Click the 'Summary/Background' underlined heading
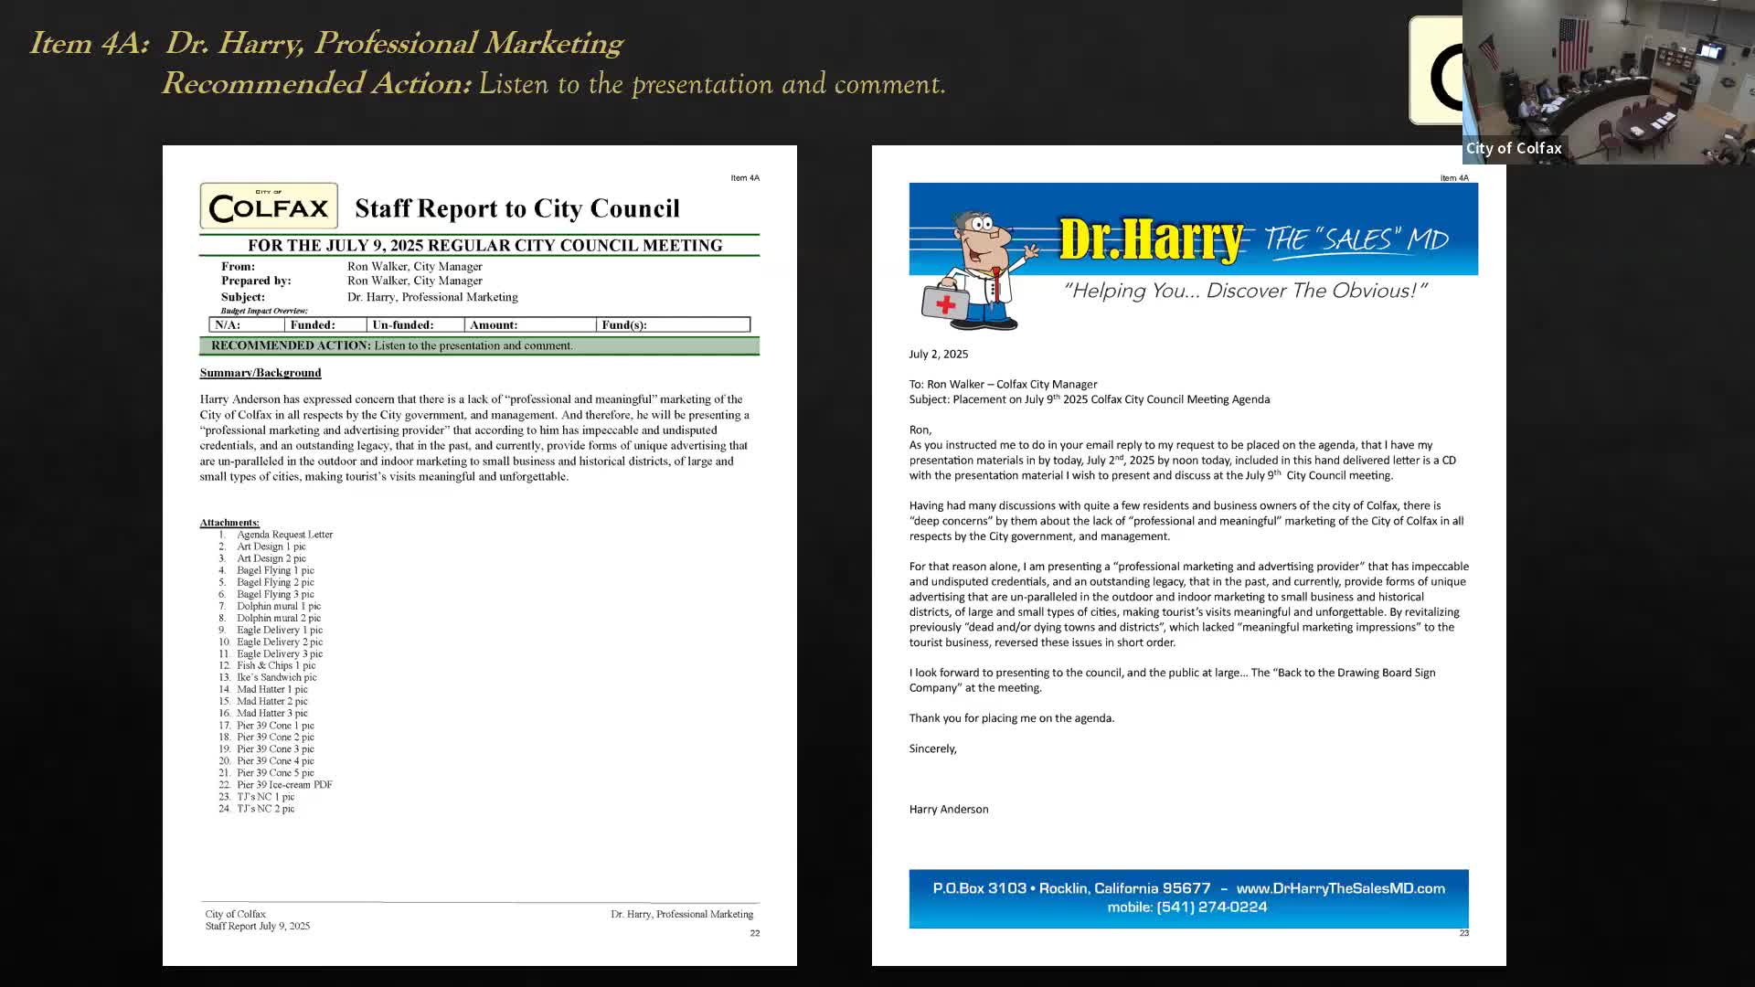This screenshot has height=987, width=1755. tap(261, 373)
